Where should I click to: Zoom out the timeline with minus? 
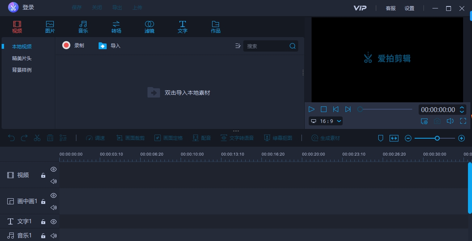pyautogui.click(x=408, y=138)
